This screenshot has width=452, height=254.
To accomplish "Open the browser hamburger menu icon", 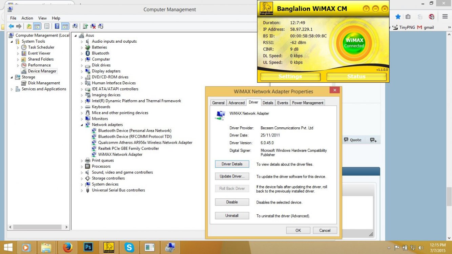I will click(445, 17).
